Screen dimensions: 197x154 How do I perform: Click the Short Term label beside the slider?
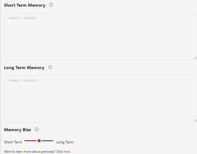[x=13, y=142]
